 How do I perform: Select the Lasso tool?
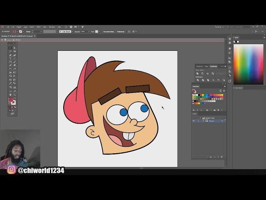point(15,51)
